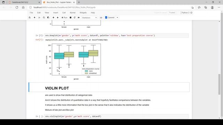Go to the browser home page

[x=23, y=7]
